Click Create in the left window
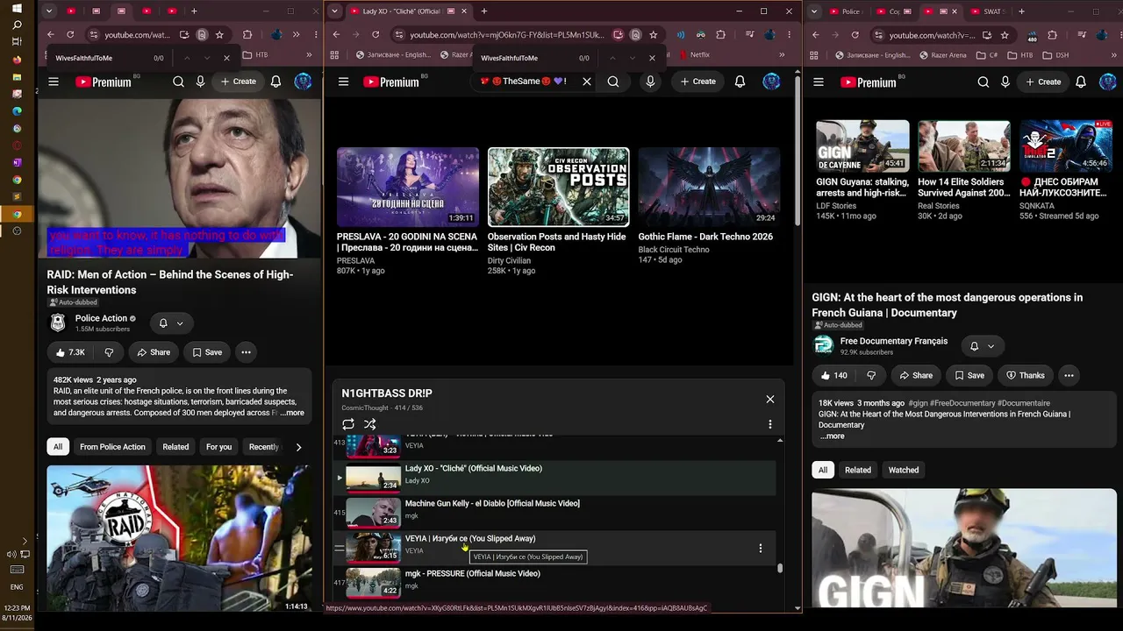 [x=239, y=82]
